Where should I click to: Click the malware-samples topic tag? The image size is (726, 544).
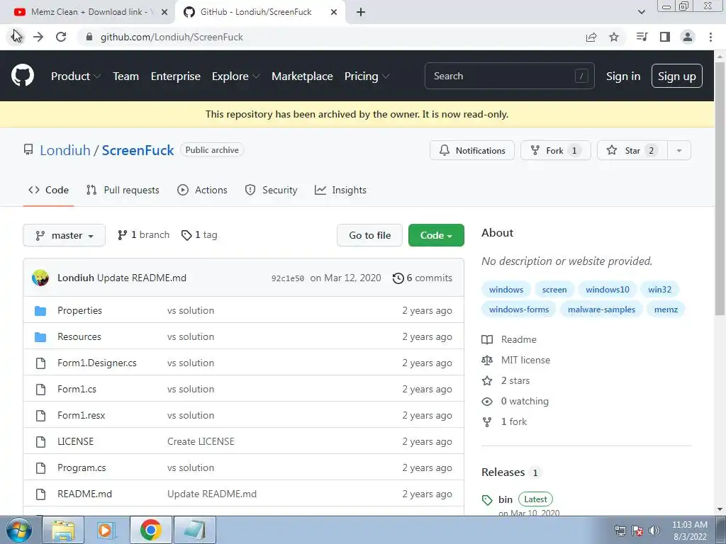[601, 310]
